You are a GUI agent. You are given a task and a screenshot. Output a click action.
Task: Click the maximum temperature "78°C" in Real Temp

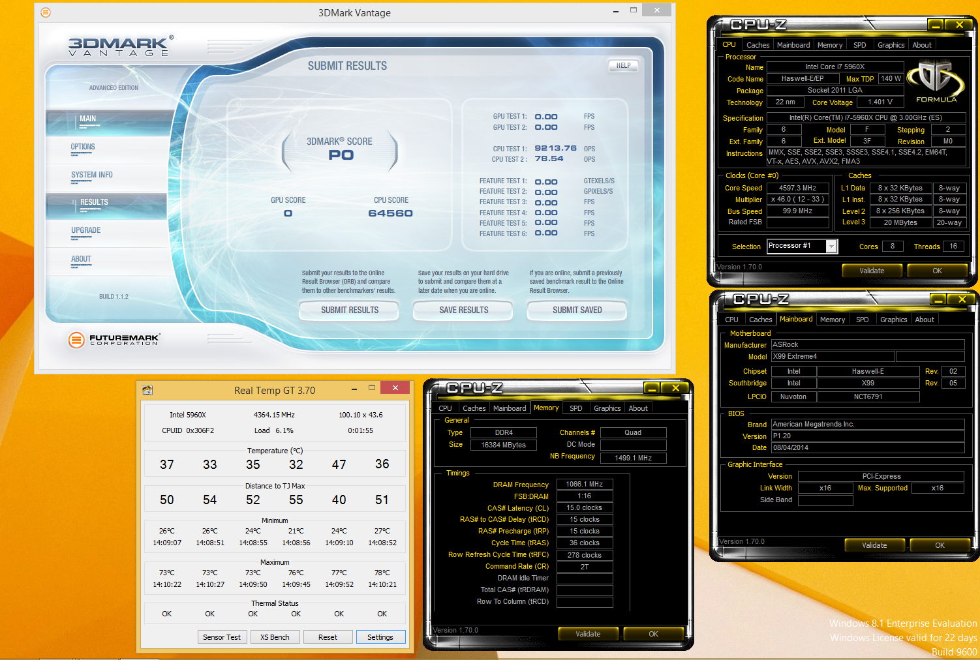(x=382, y=573)
